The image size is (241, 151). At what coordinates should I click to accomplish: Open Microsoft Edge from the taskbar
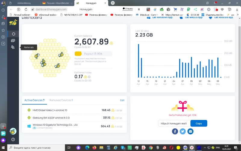pyautogui.click(x=87, y=148)
